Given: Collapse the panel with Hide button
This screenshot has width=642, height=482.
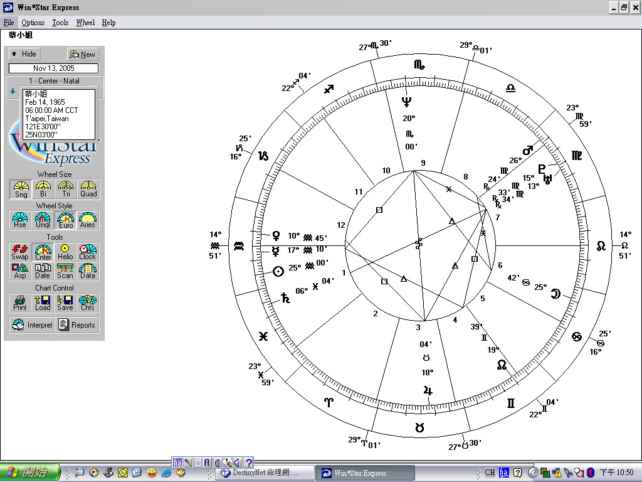Looking at the screenshot, I should 24,54.
